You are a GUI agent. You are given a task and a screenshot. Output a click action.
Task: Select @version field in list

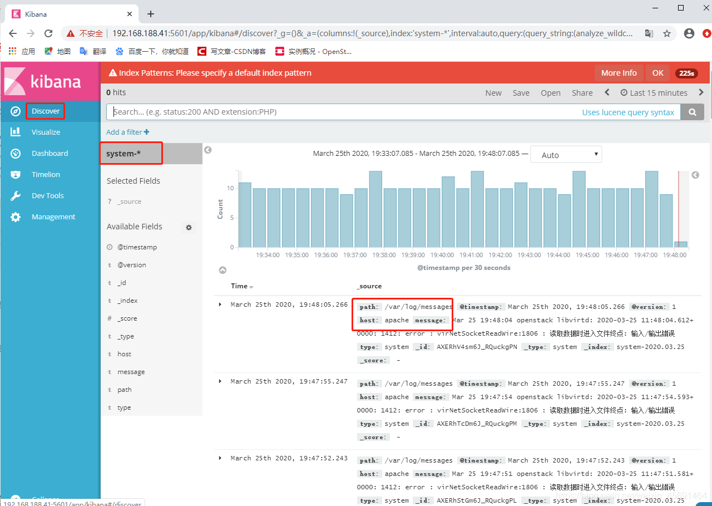pos(132,265)
